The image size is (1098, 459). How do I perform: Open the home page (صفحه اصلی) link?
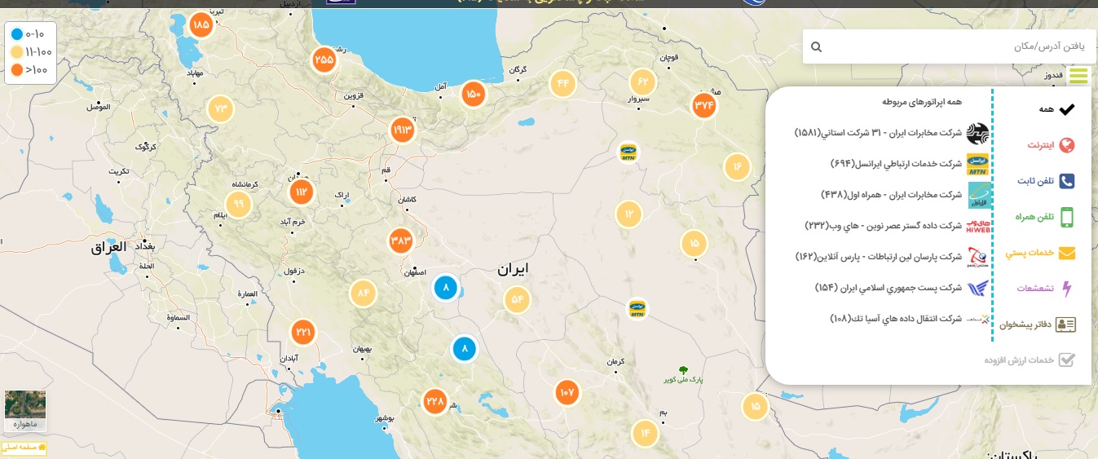[x=24, y=448]
